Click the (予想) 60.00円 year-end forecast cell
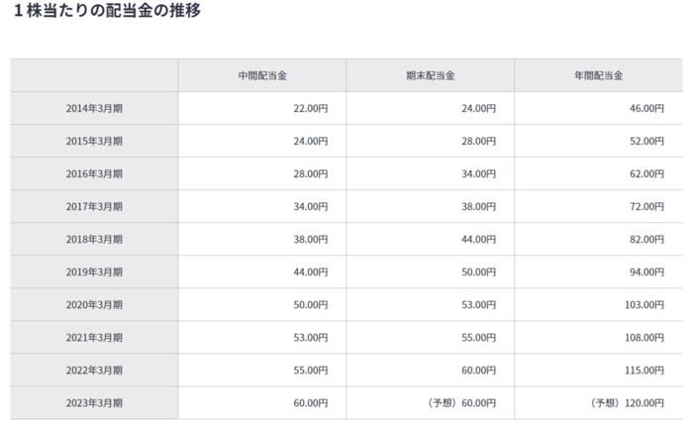 click(455, 402)
